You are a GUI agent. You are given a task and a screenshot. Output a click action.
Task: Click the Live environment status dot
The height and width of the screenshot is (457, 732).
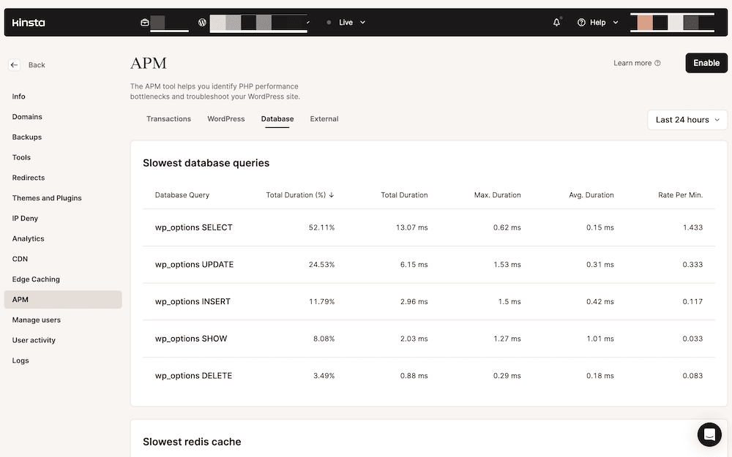(x=329, y=22)
